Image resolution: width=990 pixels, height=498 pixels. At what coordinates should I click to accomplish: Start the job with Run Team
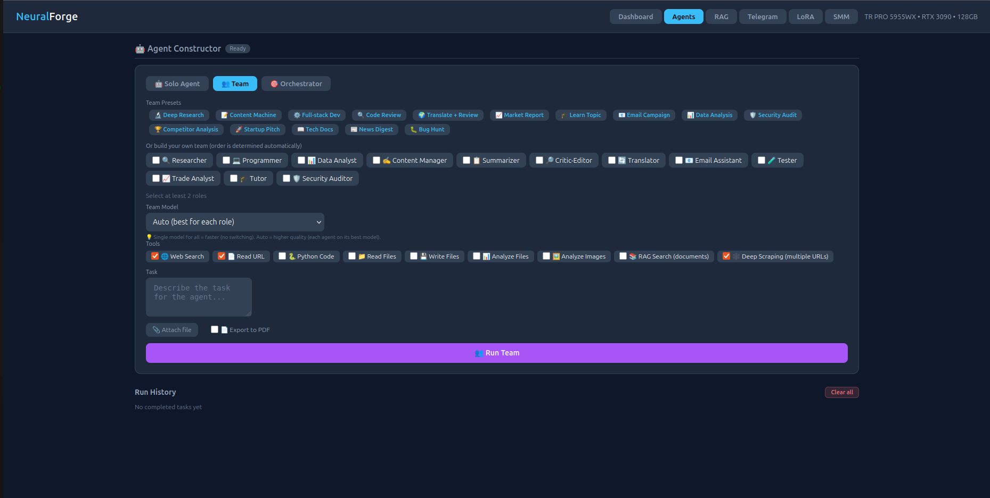coord(496,353)
